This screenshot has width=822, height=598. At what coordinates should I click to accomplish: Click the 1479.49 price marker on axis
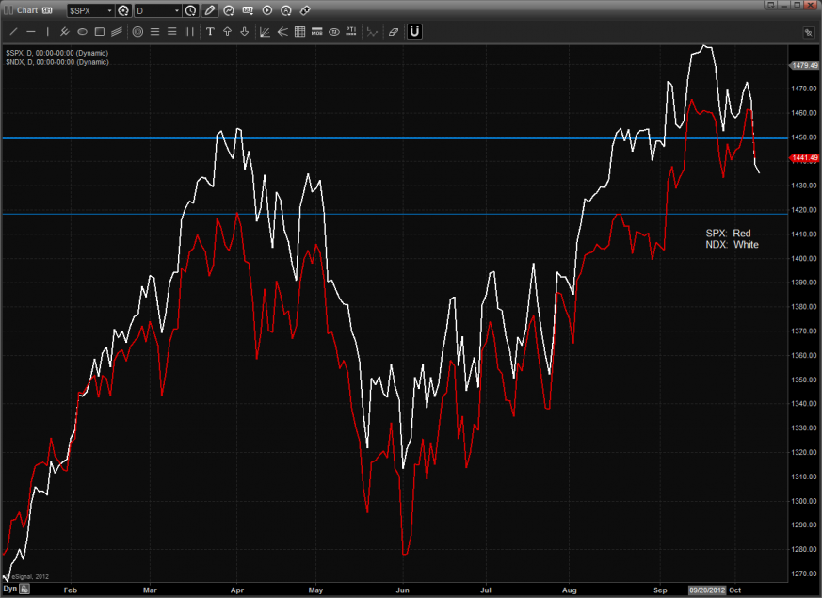[804, 66]
